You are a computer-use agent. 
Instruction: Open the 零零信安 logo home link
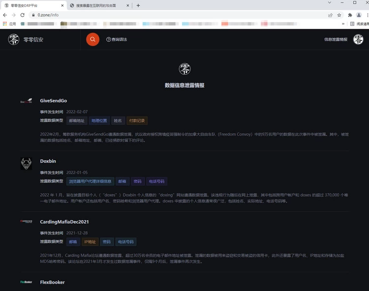(26, 39)
